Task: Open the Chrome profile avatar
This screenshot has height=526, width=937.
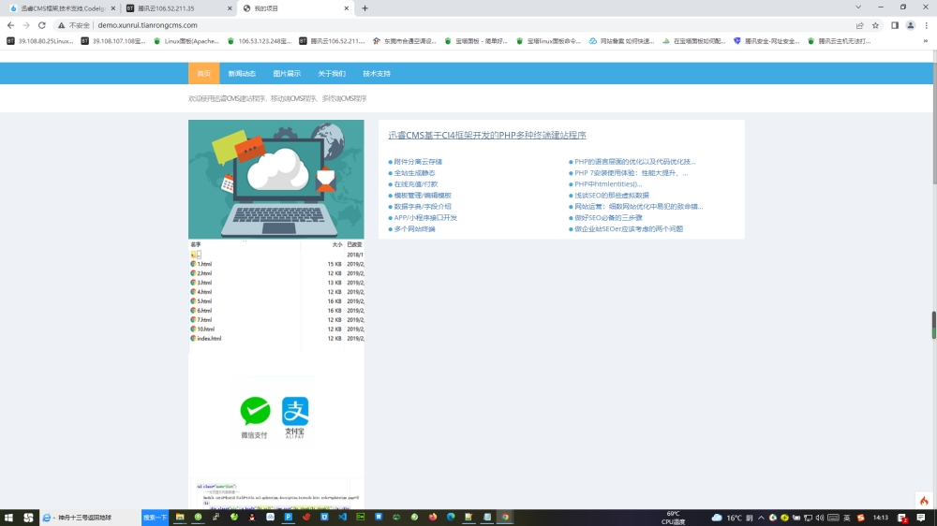Action: point(910,25)
